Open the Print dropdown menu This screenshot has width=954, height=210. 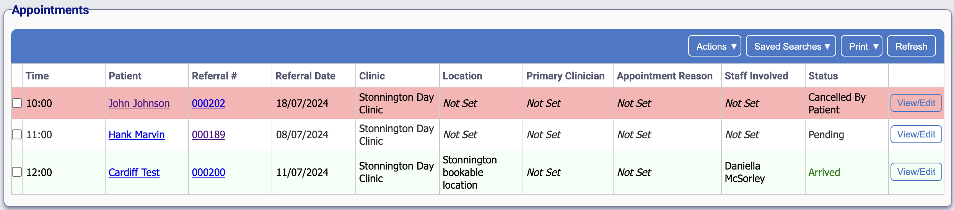[861, 47]
